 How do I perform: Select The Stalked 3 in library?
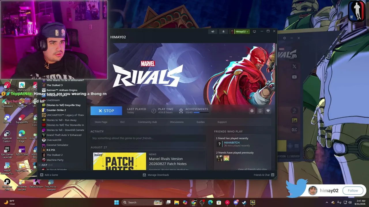[54, 85]
